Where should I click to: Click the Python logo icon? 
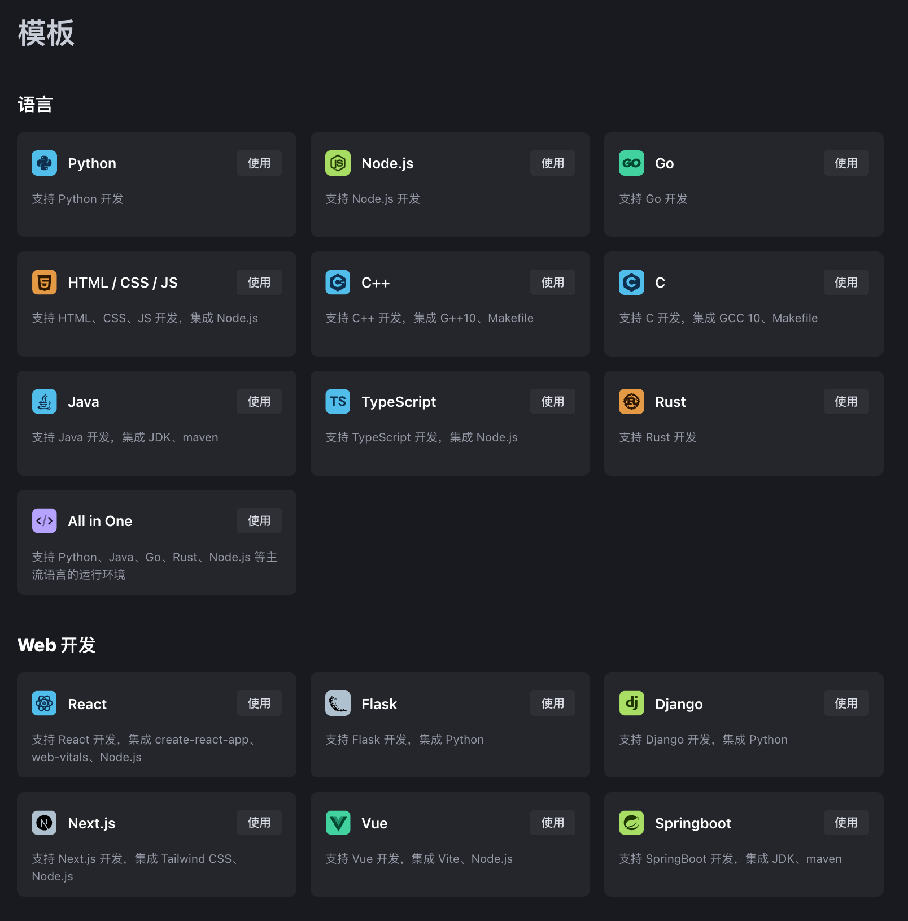pos(44,163)
